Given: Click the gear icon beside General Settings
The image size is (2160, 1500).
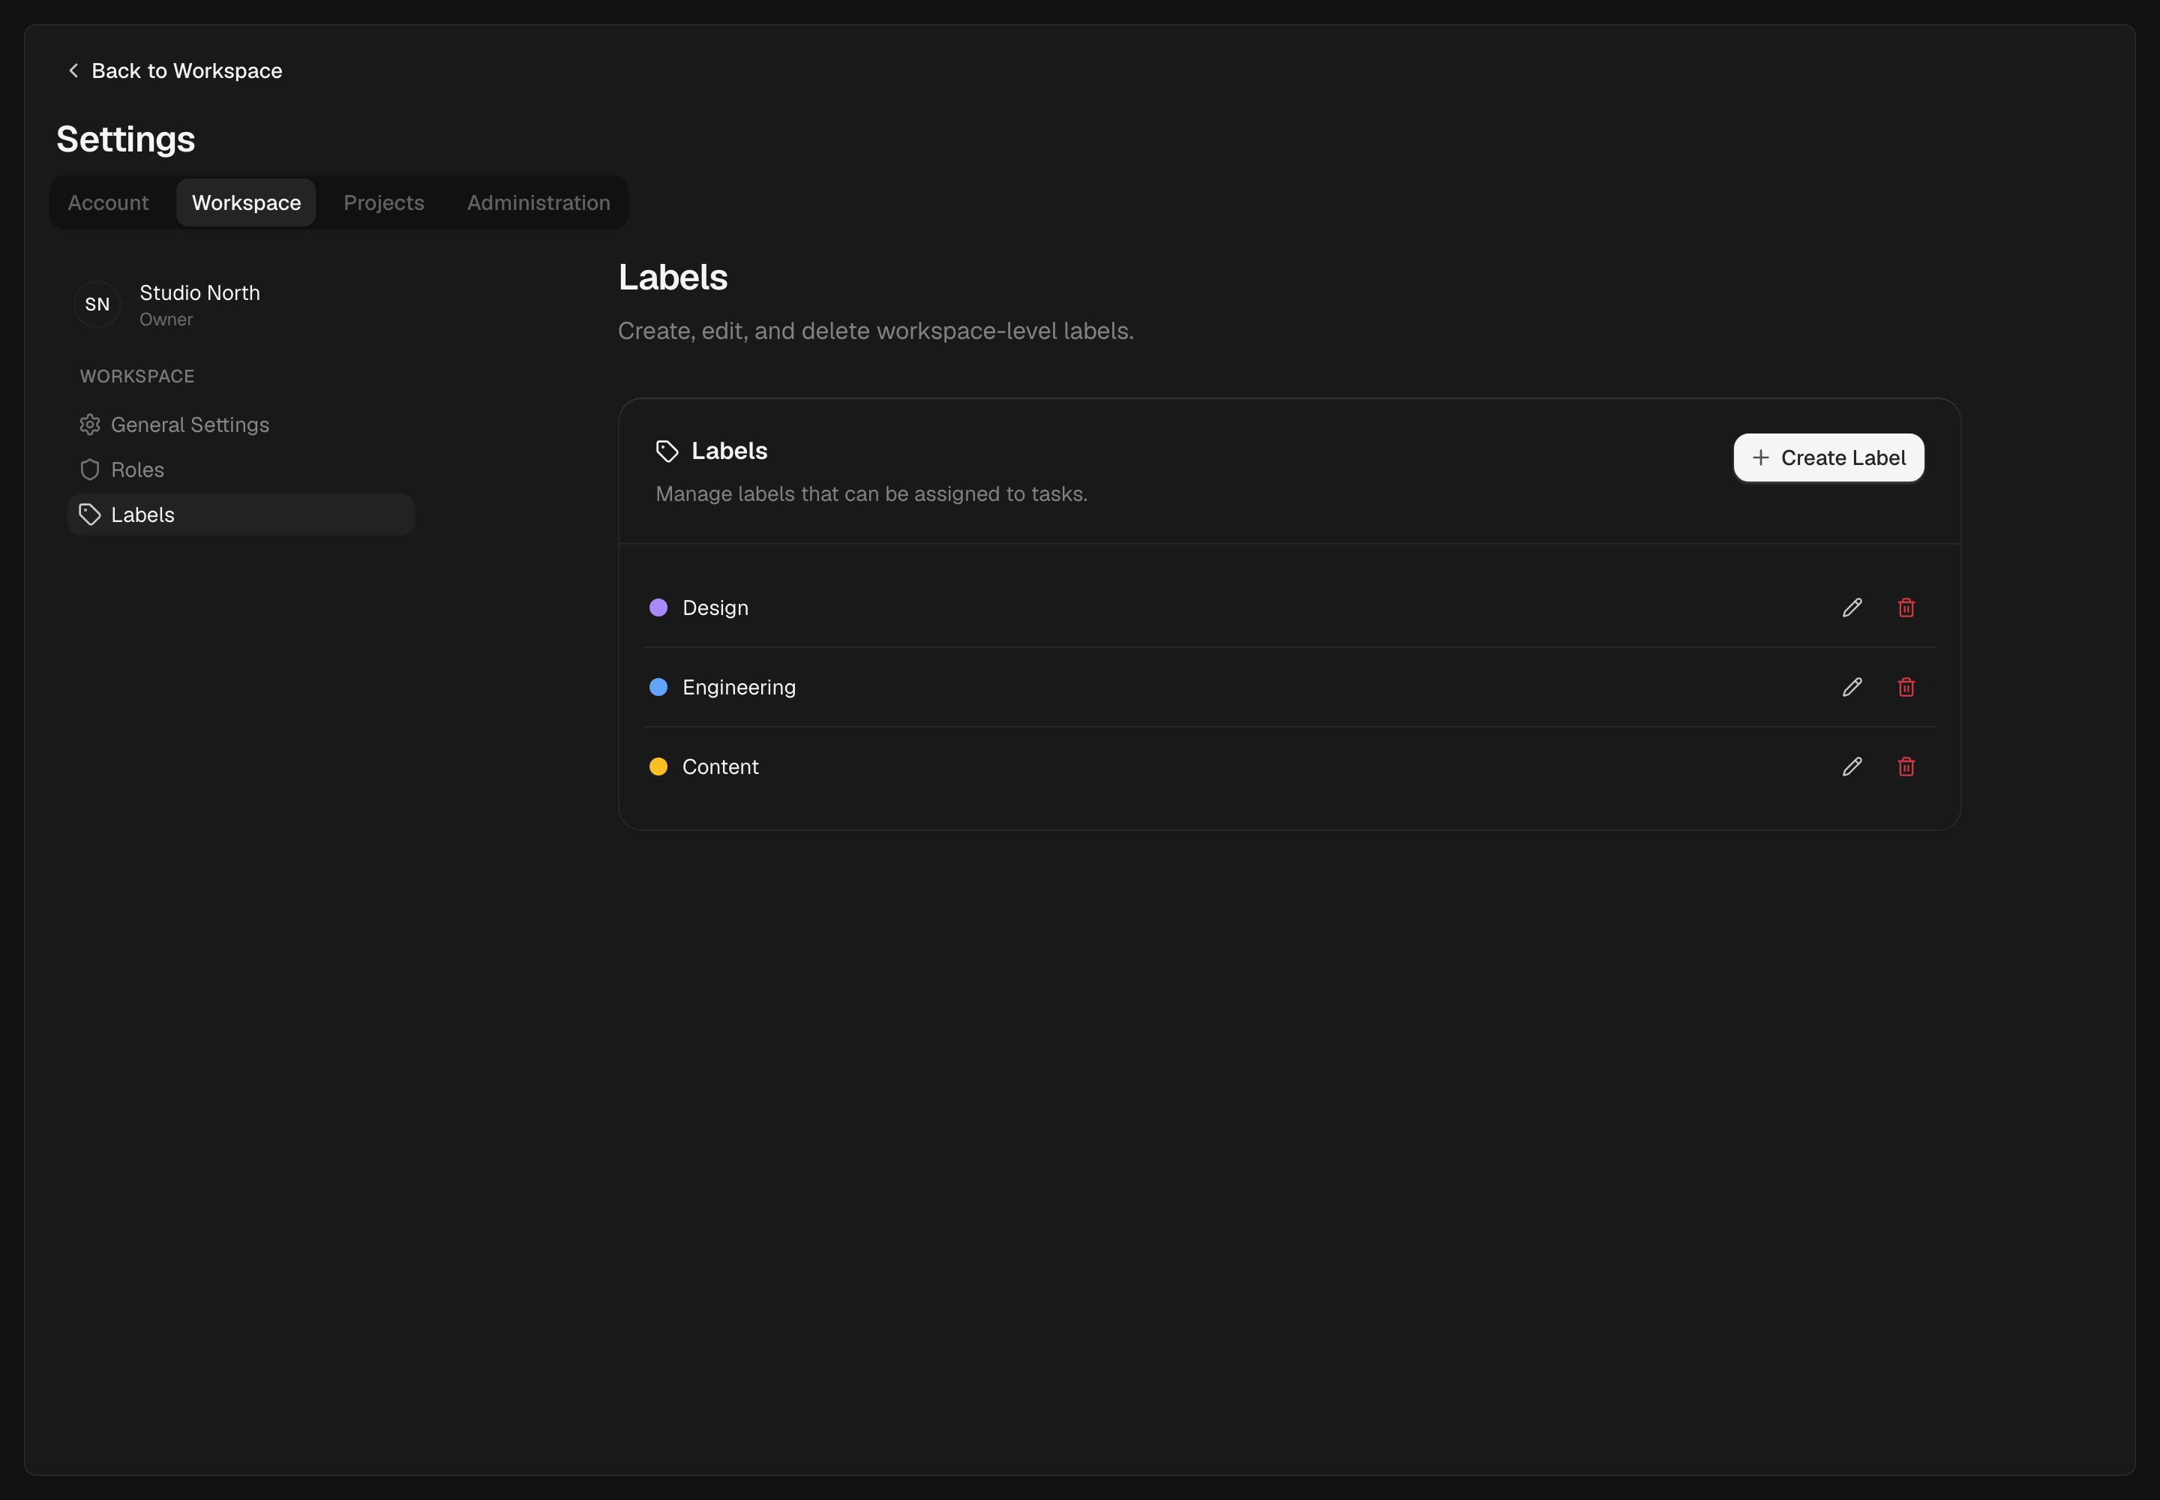Looking at the screenshot, I should (90, 424).
